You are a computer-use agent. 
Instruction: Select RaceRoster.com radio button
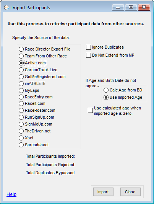click(37, 111)
